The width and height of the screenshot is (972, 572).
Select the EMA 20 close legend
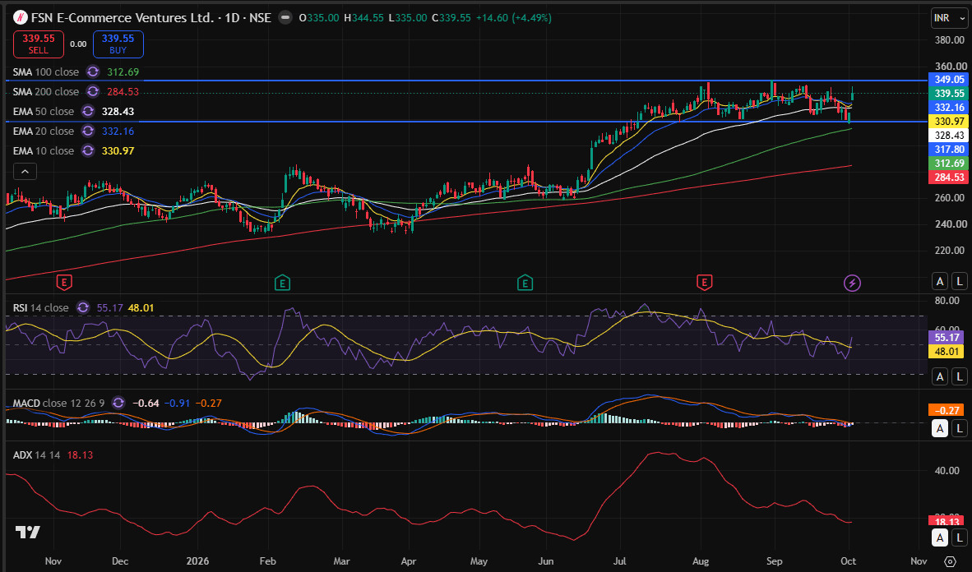[x=44, y=131]
